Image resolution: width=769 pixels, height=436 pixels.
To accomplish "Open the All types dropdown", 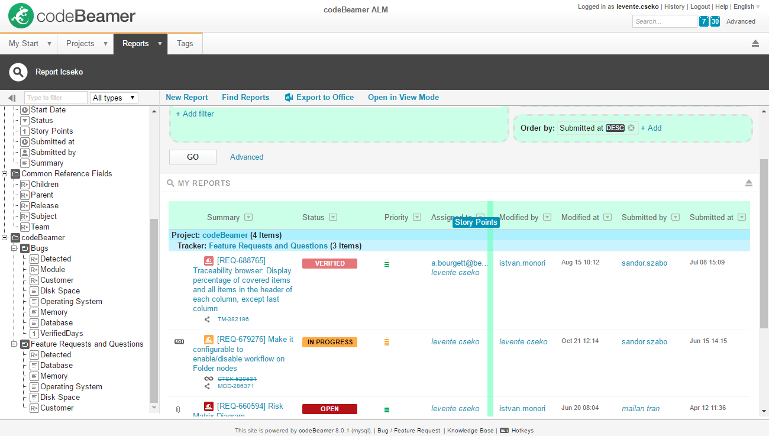I will [114, 98].
